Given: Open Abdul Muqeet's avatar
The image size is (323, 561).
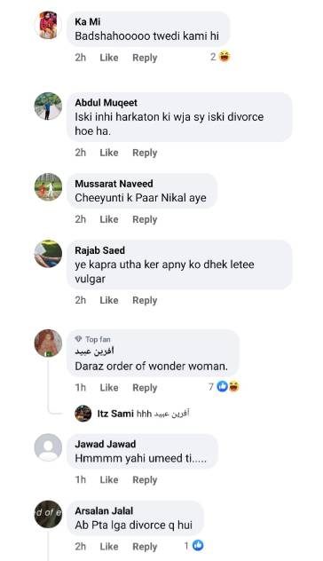Looking at the screenshot, I should click(48, 106).
